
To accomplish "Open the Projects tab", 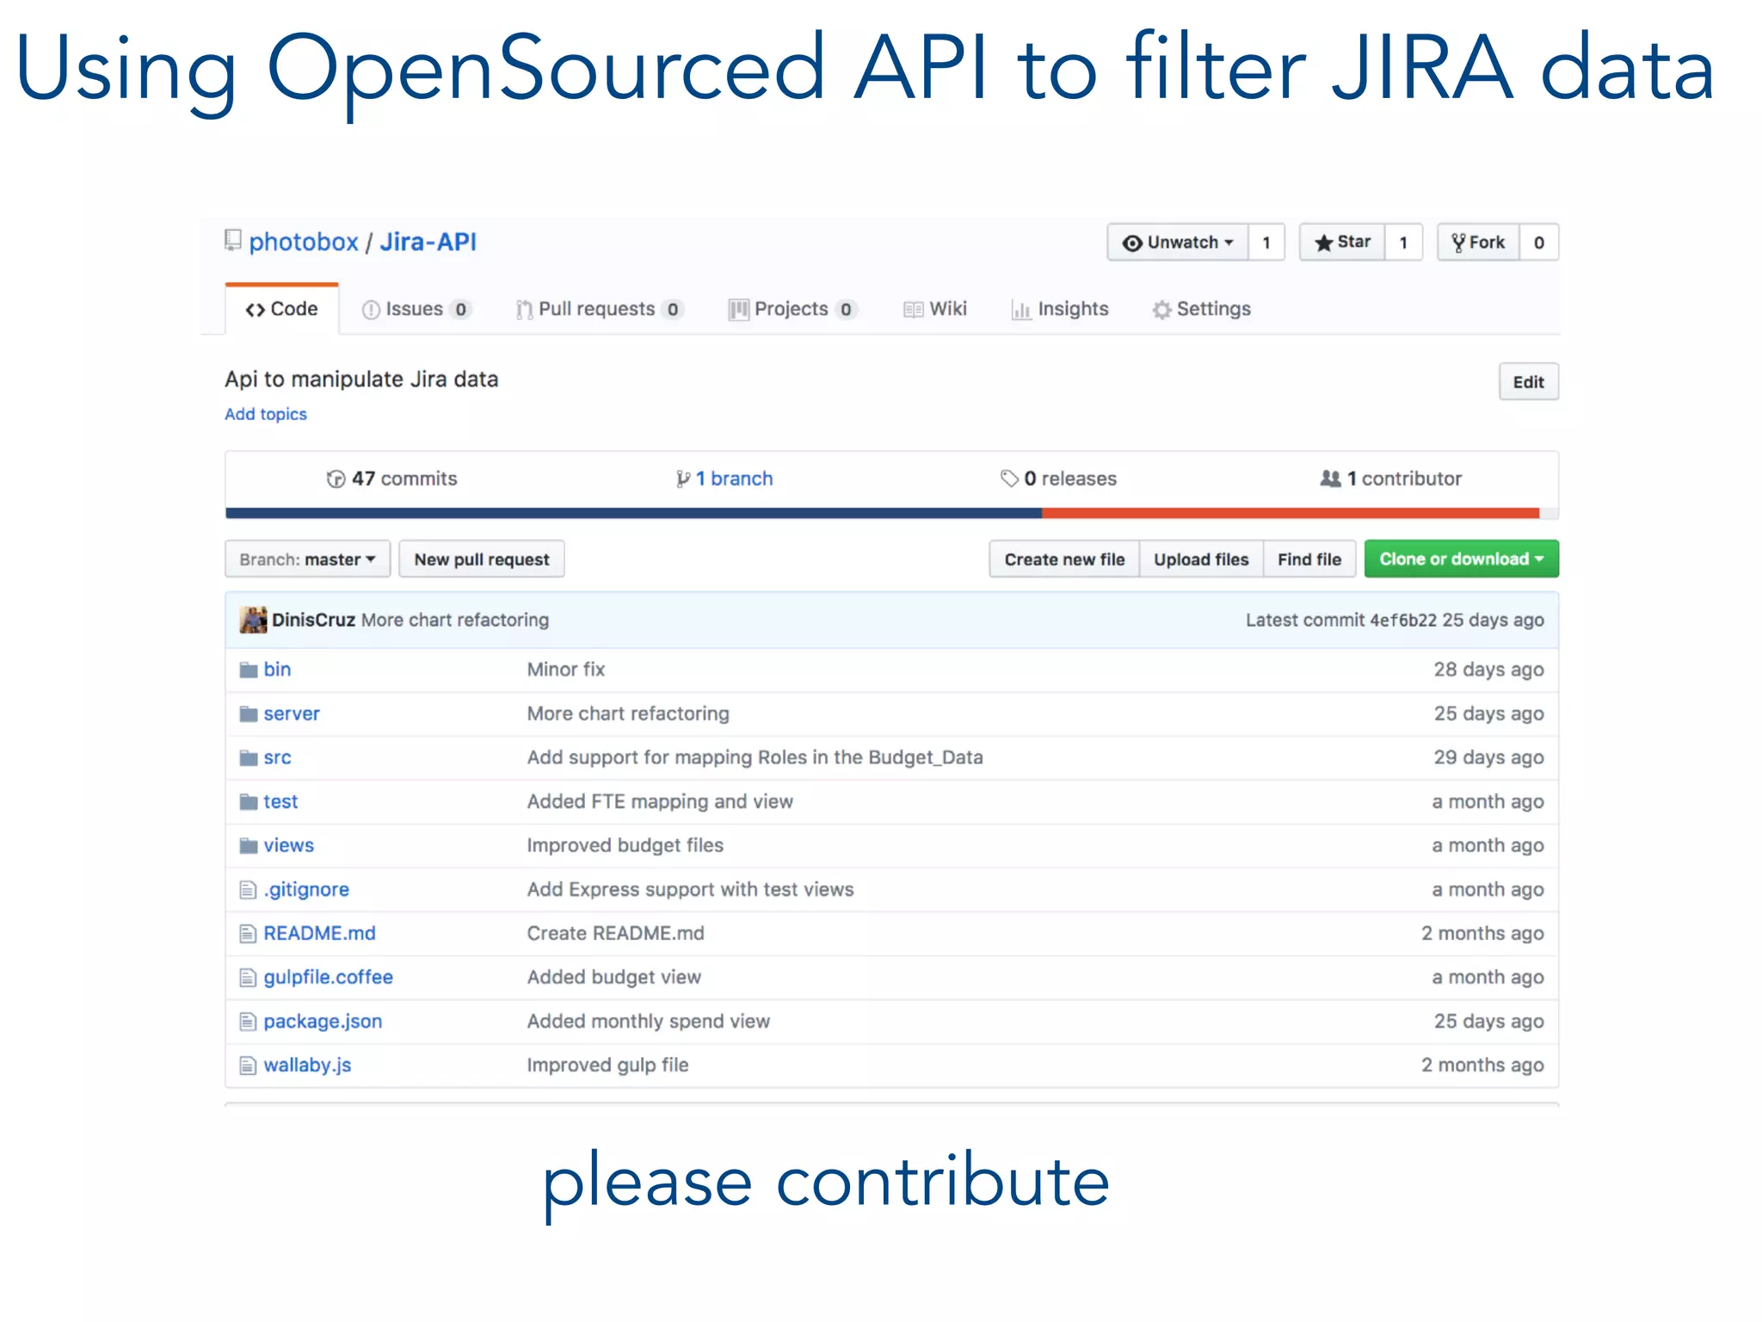I will point(793,309).
